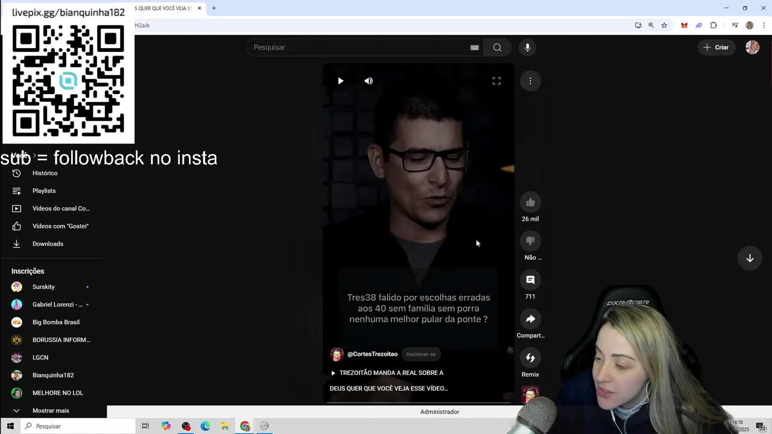Open the Chrome zoom magnifier icon
Screen dimensions: 772x434
(x=651, y=25)
